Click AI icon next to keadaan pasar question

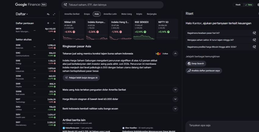tap(254, 33)
